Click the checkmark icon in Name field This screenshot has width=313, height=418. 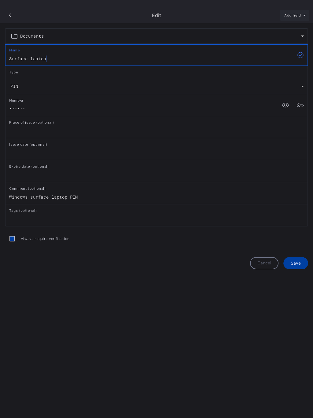pos(300,55)
